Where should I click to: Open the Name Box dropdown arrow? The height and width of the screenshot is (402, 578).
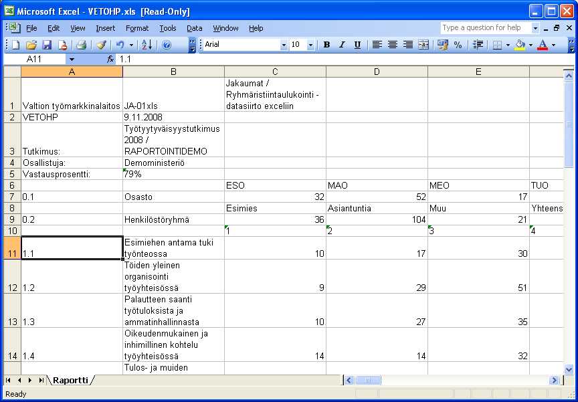click(72, 60)
